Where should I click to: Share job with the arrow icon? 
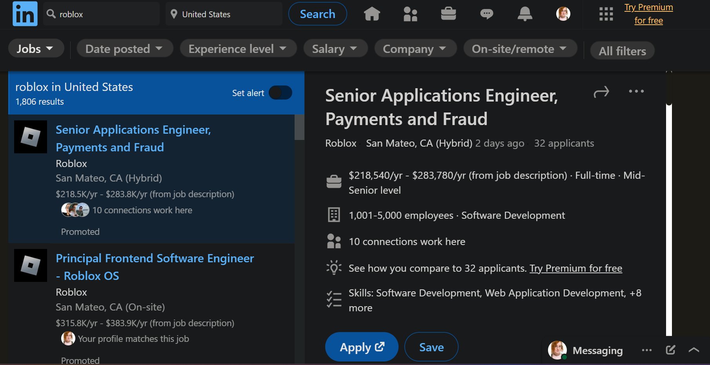coord(601,92)
